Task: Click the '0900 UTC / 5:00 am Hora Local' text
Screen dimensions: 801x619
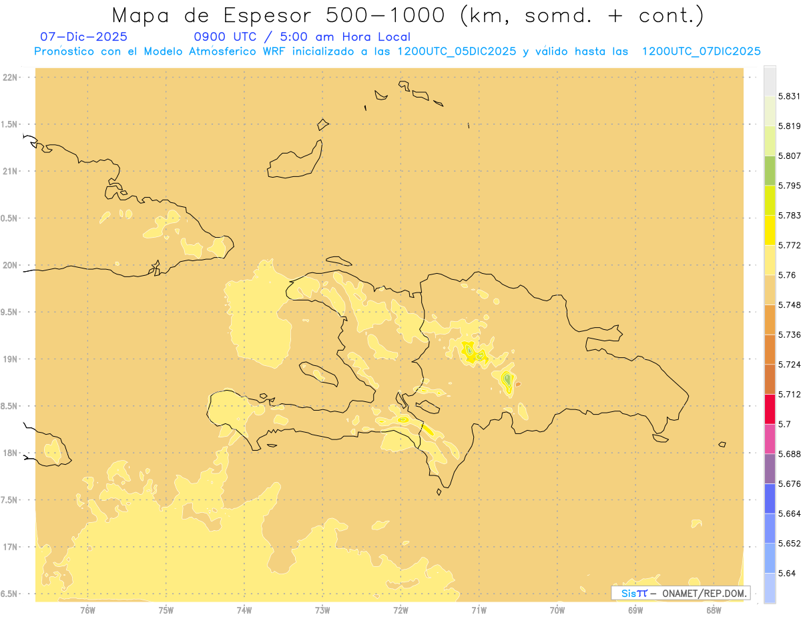Action: click(302, 37)
